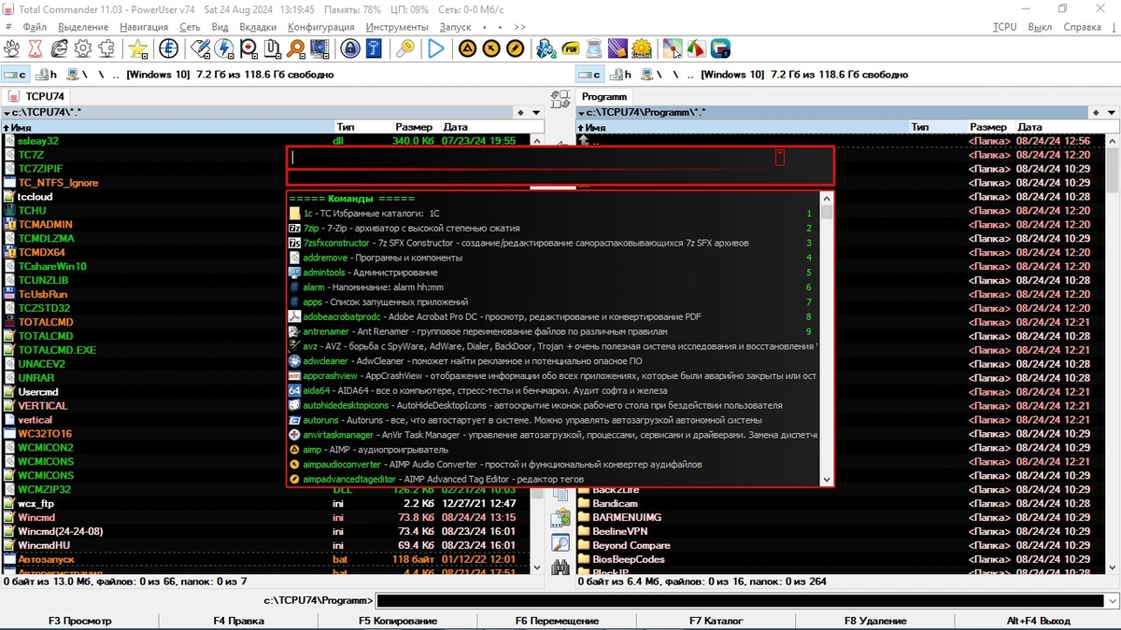Click the binoculars icon between panels

click(x=560, y=567)
